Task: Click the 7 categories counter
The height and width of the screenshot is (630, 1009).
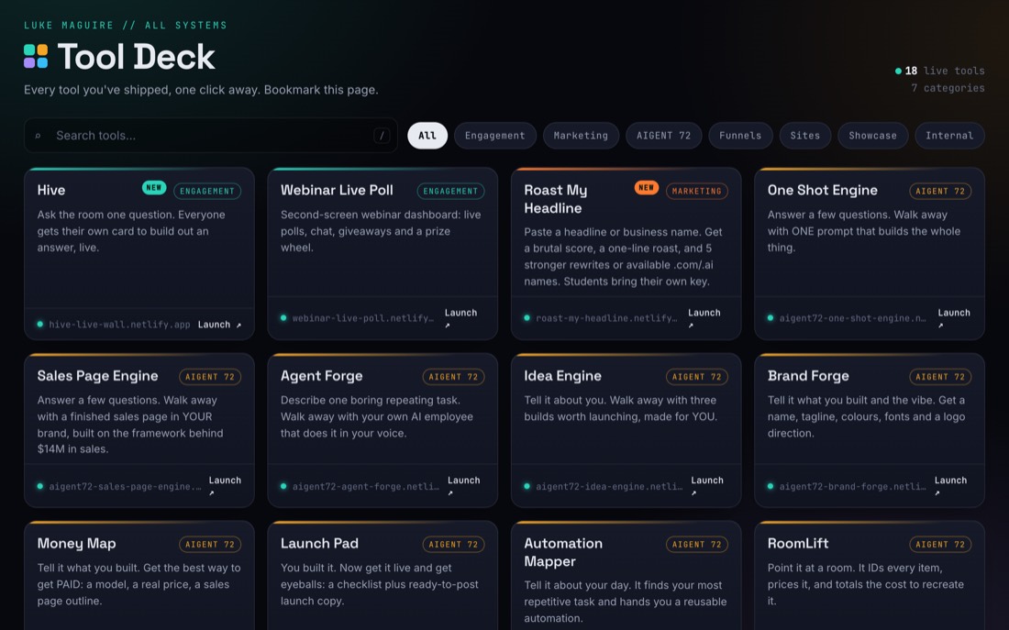Action: (948, 88)
